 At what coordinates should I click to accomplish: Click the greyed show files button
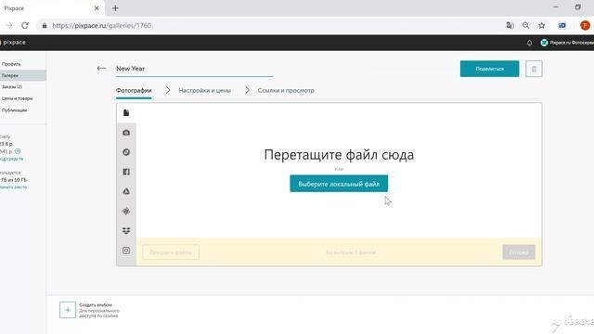(x=171, y=252)
